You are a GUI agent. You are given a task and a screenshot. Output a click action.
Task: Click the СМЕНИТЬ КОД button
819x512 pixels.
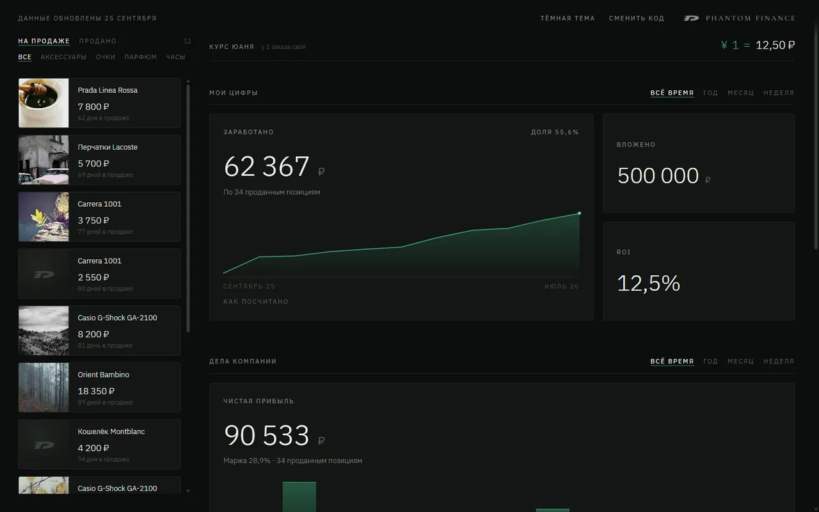637,19
